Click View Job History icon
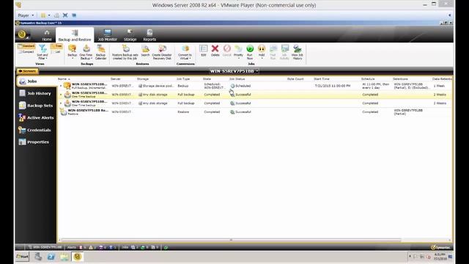 [x=298, y=52]
